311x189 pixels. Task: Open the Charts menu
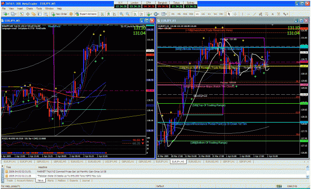29,9
